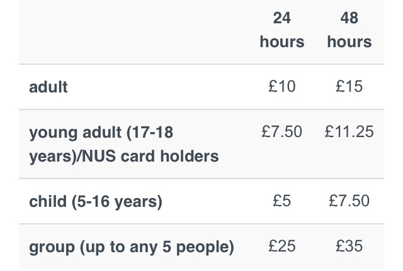Click the £11.25 price cell
Image resolution: width=403 pixels, height=271 pixels.
[x=349, y=132]
